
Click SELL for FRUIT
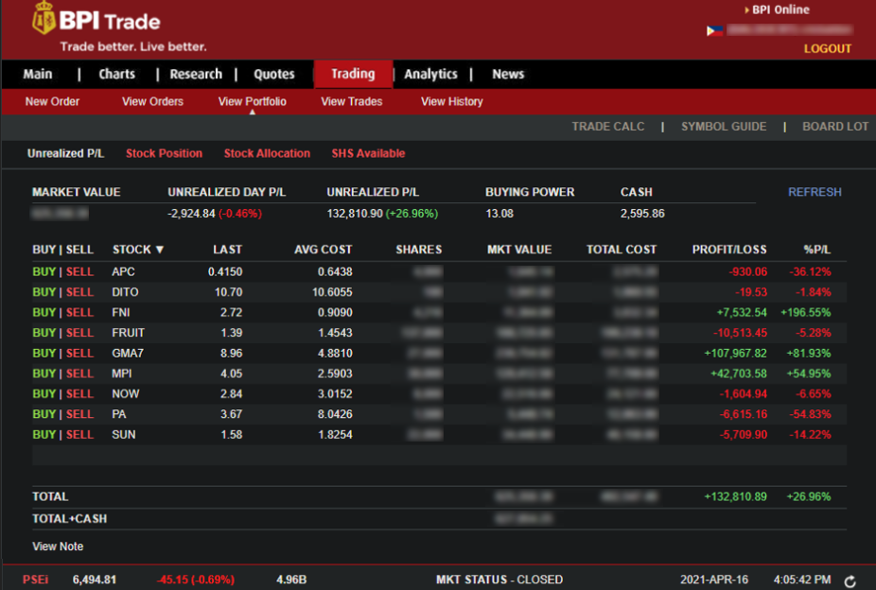(79, 333)
